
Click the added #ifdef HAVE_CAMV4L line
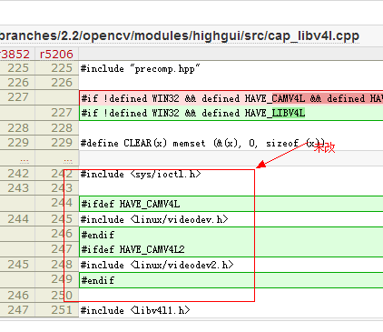point(231,204)
